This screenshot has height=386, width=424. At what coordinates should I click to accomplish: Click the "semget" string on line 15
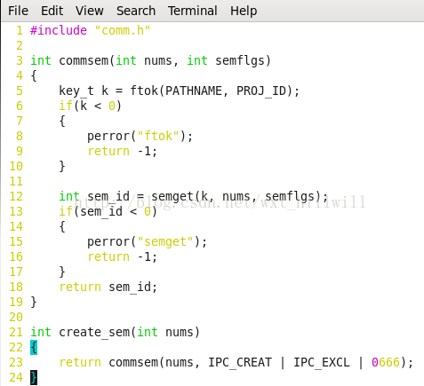coord(165,241)
